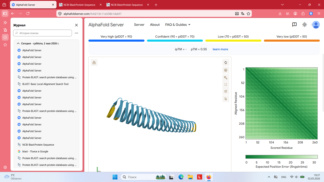This screenshot has width=324, height=182.
Task: Click the 'Very low (plDDT < 50)' legend label
Action: [292, 37]
